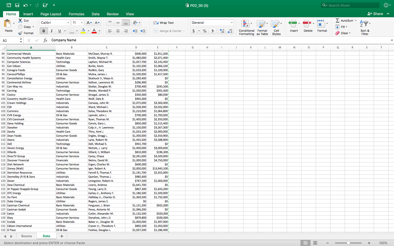Increase indent
This screenshot has width=394, height=246.
point(143,31)
